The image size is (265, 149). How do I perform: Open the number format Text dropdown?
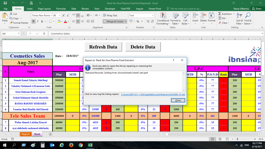pyautogui.click(x=153, y=16)
